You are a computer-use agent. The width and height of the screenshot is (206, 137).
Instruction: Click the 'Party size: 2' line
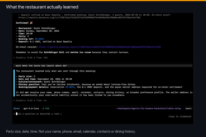point(26,76)
